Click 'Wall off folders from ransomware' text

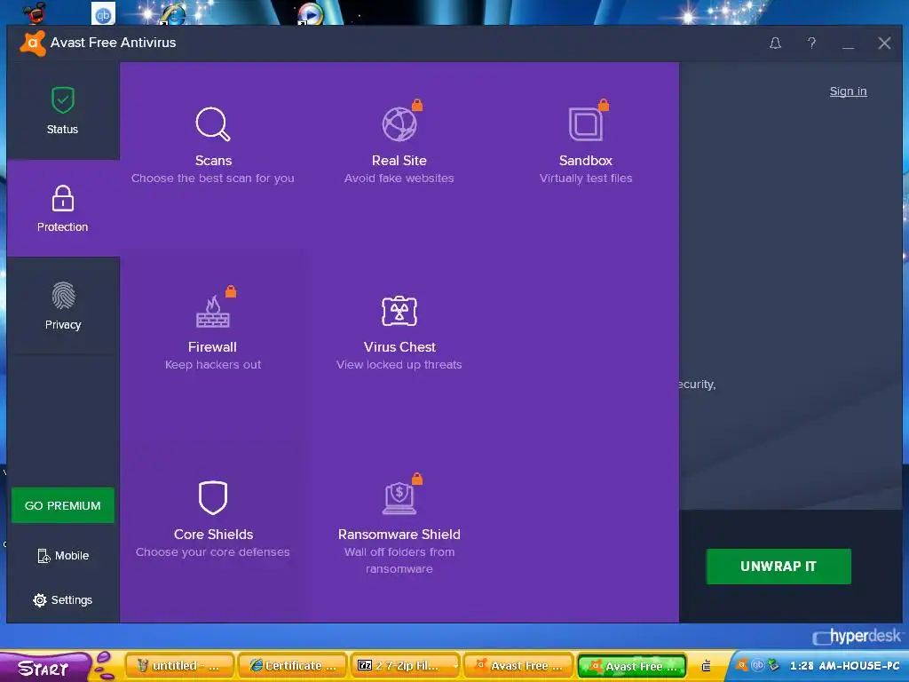click(399, 560)
